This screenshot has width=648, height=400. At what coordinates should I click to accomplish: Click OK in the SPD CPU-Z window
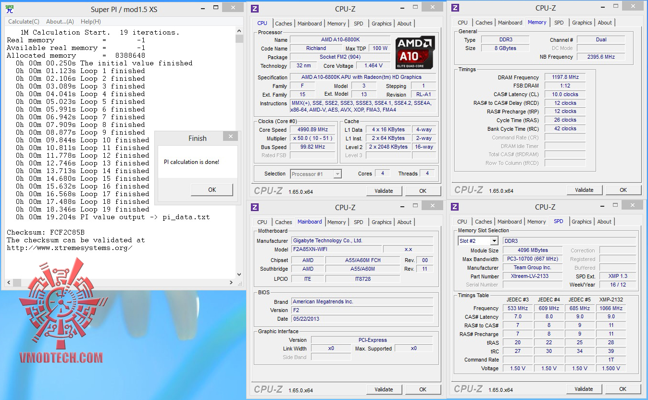(x=623, y=389)
